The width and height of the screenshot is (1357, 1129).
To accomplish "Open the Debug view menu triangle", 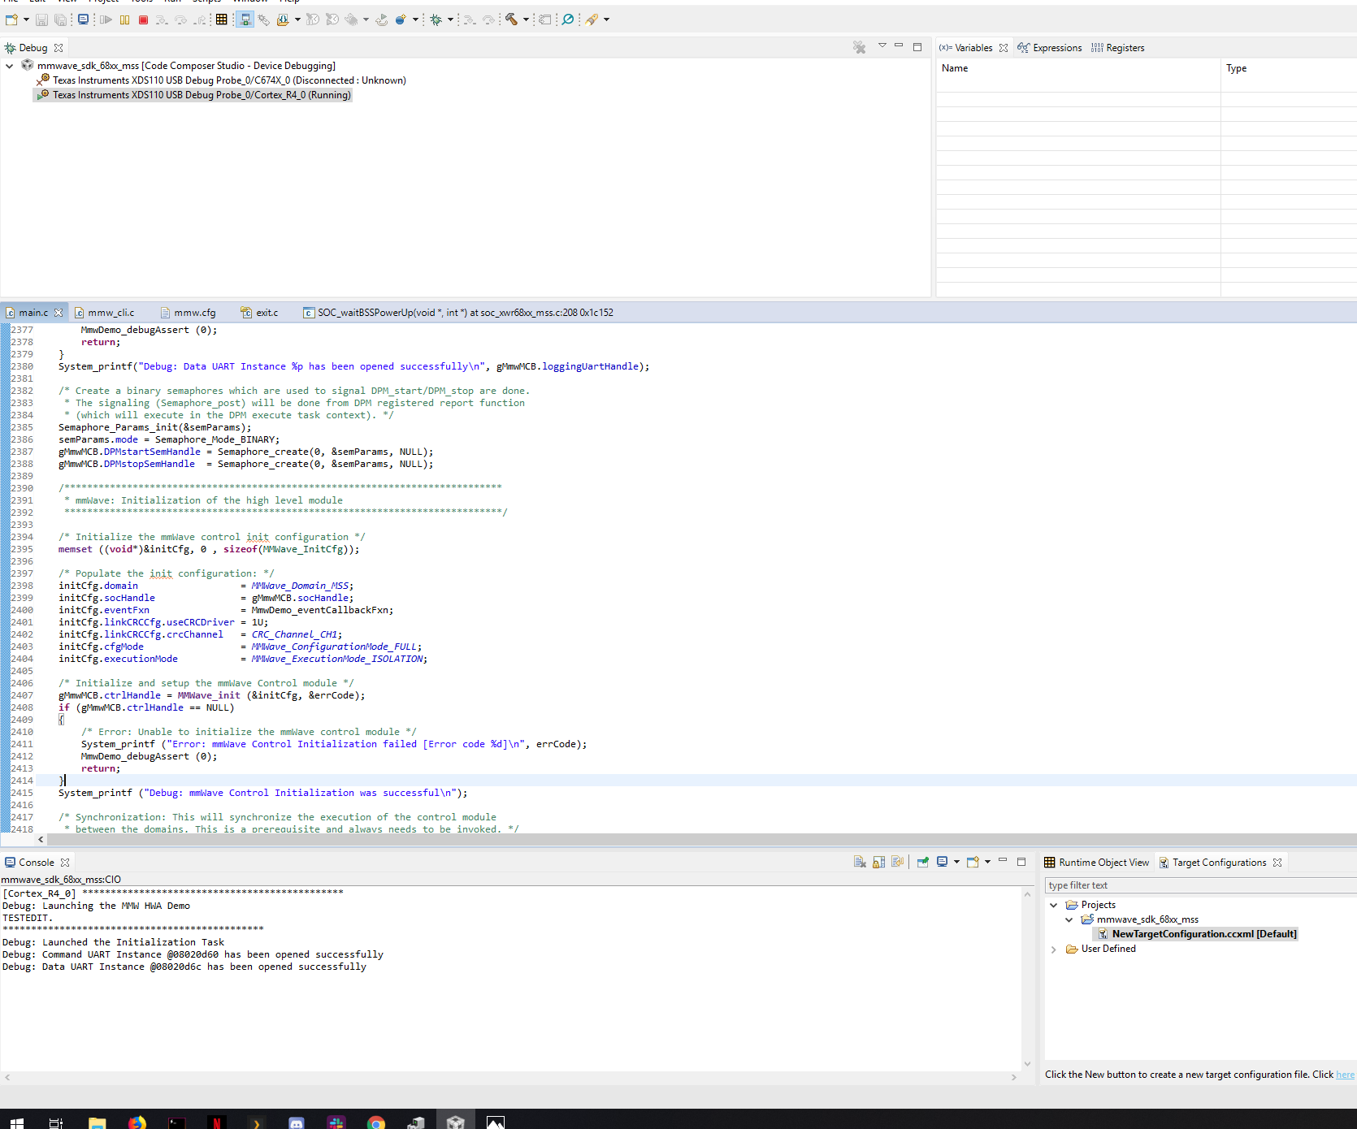I will coord(882,45).
